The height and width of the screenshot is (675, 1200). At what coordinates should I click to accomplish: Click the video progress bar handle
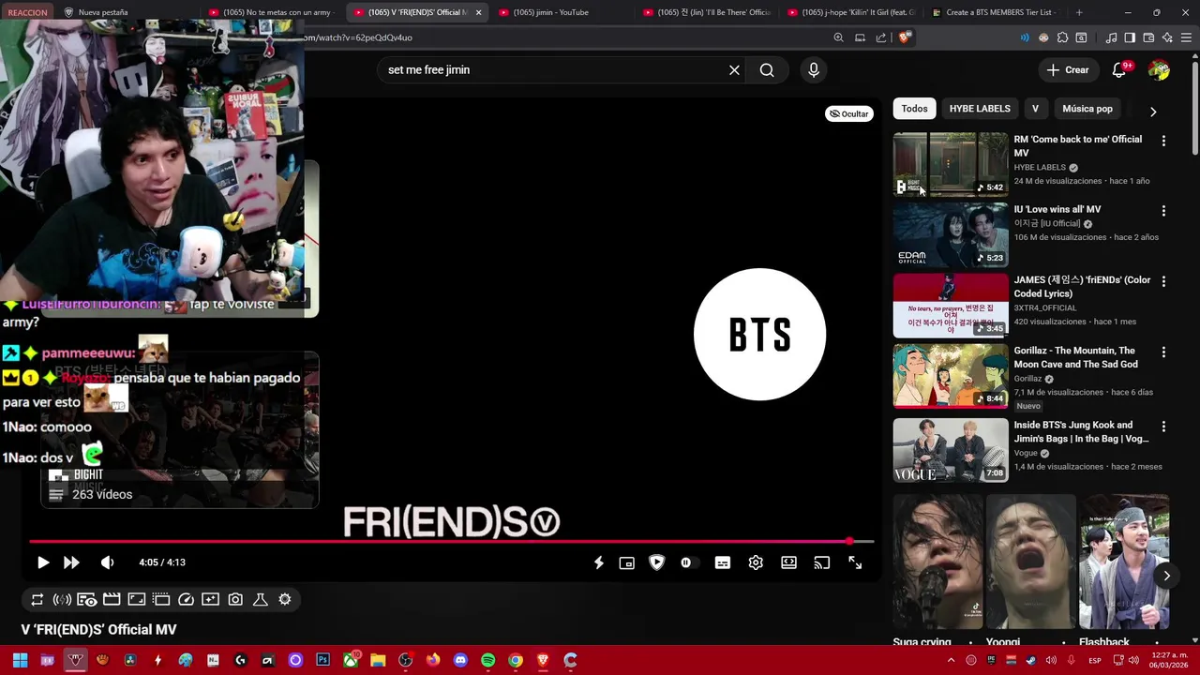pyautogui.click(x=849, y=542)
